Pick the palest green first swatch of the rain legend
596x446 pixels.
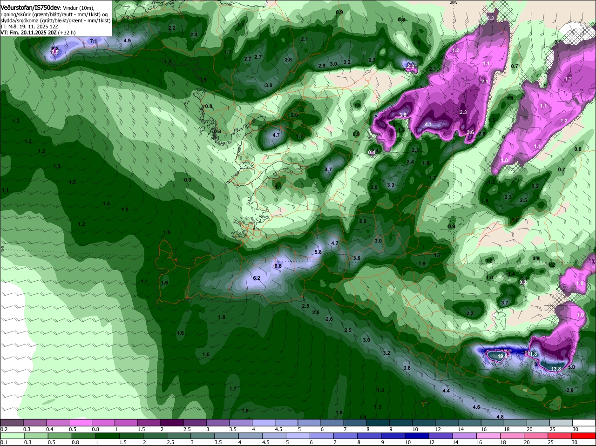click(12, 436)
